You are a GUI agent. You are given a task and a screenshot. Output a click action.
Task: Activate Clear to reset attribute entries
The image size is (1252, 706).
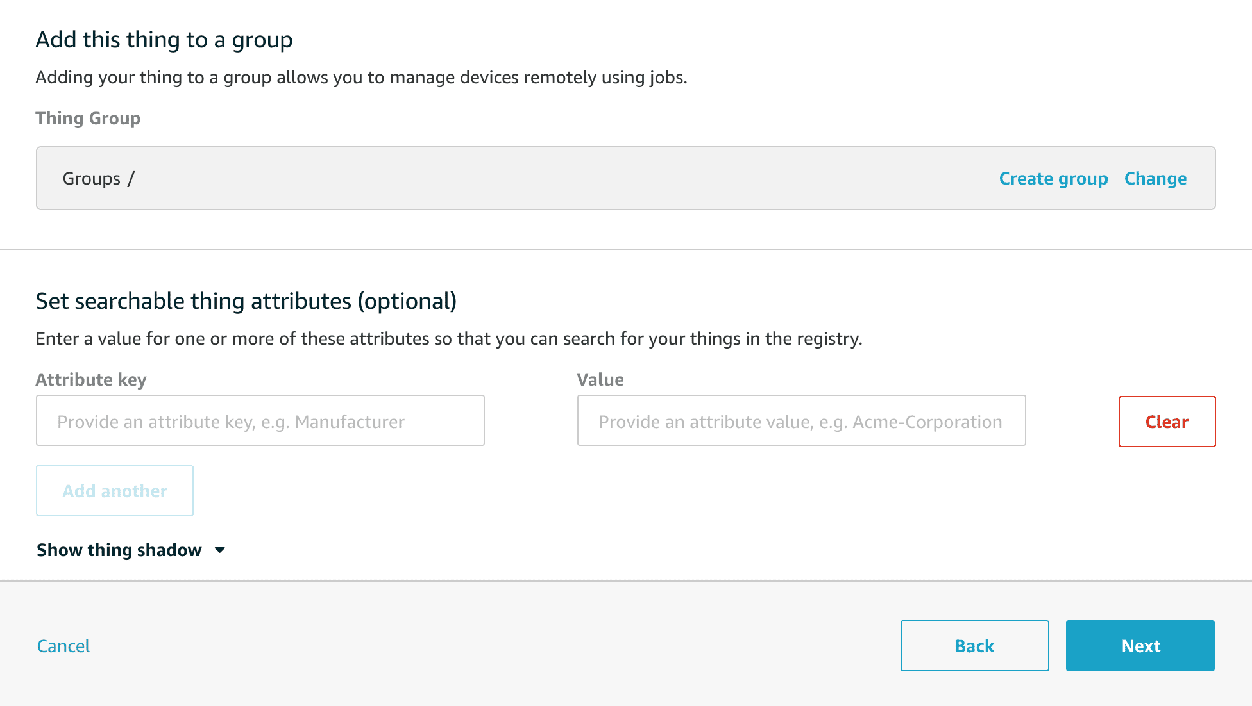(1166, 422)
